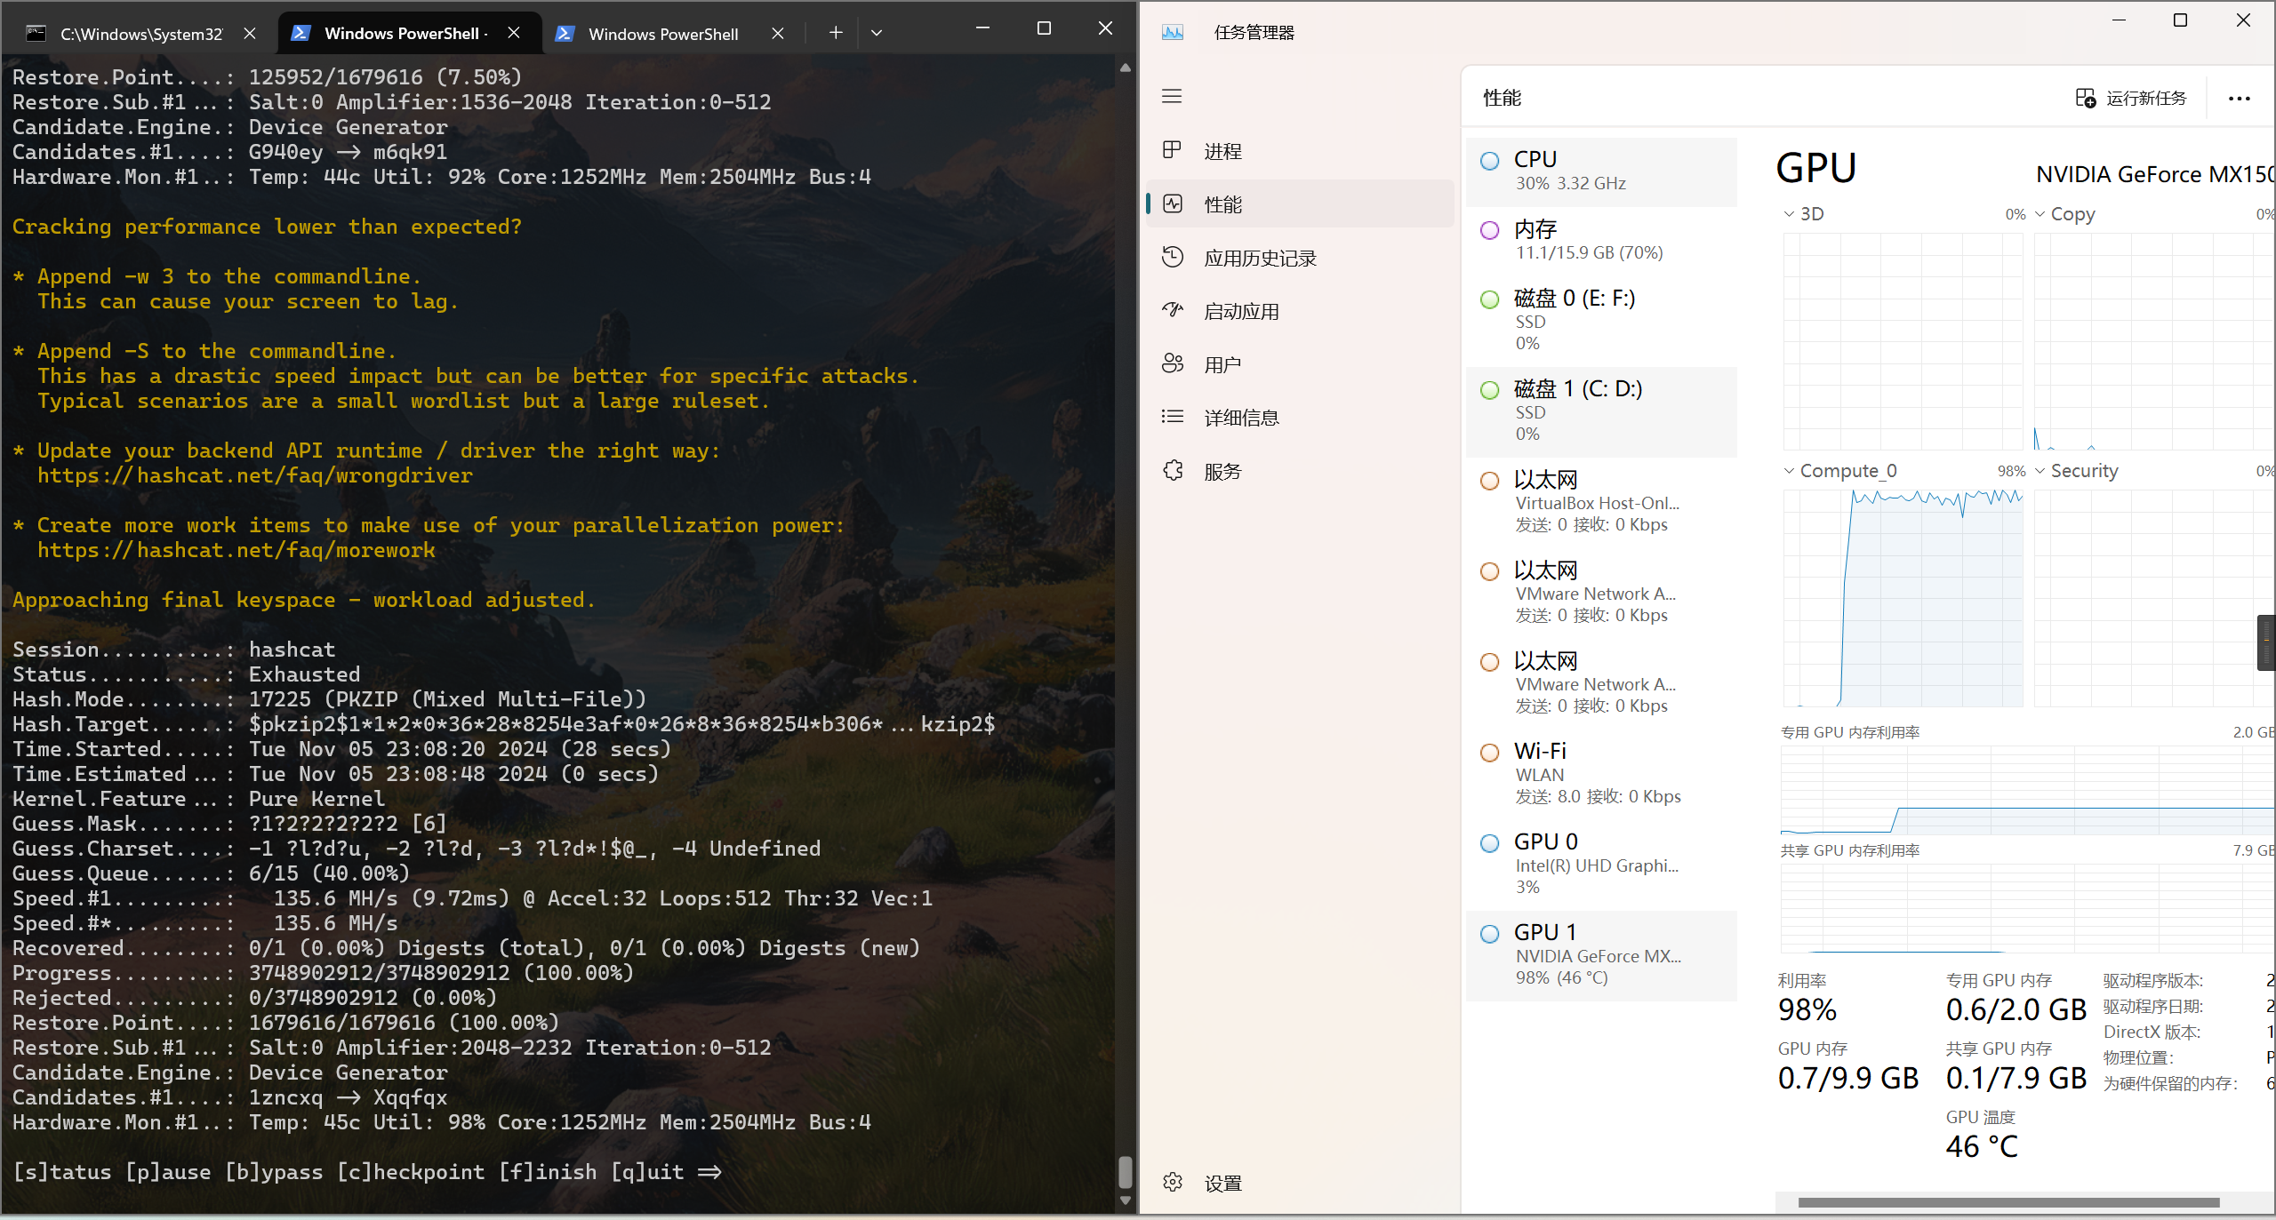This screenshot has height=1220, width=2276.
Task: Click the PowerShell icon on the third tab
Action: click(x=564, y=33)
